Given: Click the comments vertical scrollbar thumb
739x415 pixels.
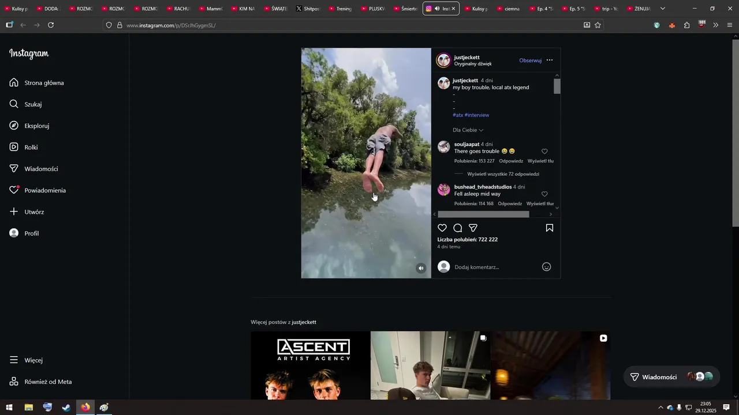Looking at the screenshot, I should [557, 86].
